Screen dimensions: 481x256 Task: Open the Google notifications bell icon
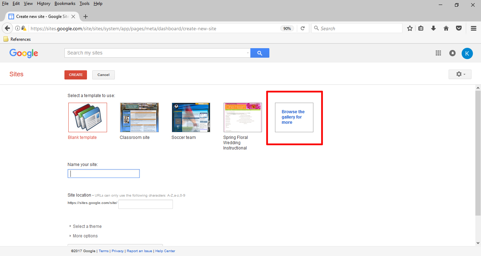click(452, 53)
